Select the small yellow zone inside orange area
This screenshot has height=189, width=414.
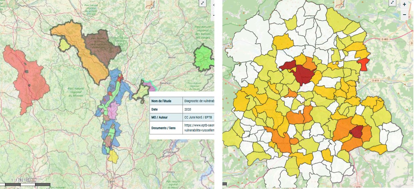click(64, 44)
